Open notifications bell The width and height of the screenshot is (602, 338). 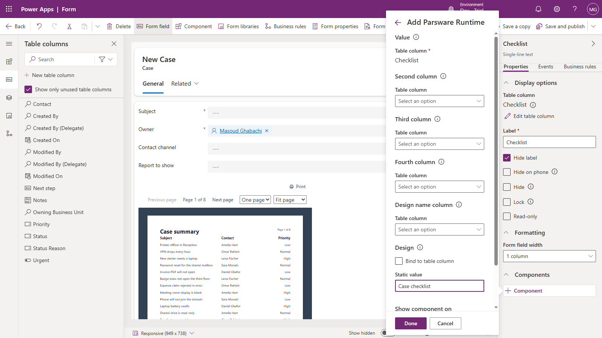click(x=538, y=9)
